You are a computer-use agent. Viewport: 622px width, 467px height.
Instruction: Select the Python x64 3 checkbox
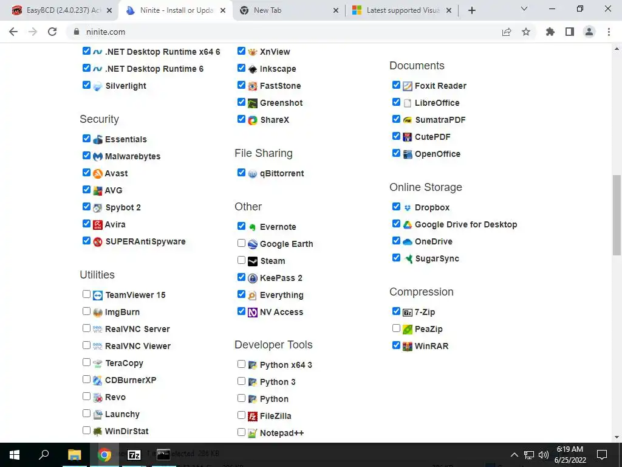pyautogui.click(x=241, y=364)
